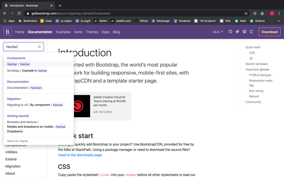Open Blog in the navbar
The width and height of the screenshot is (284, 178).
(x=116, y=32)
